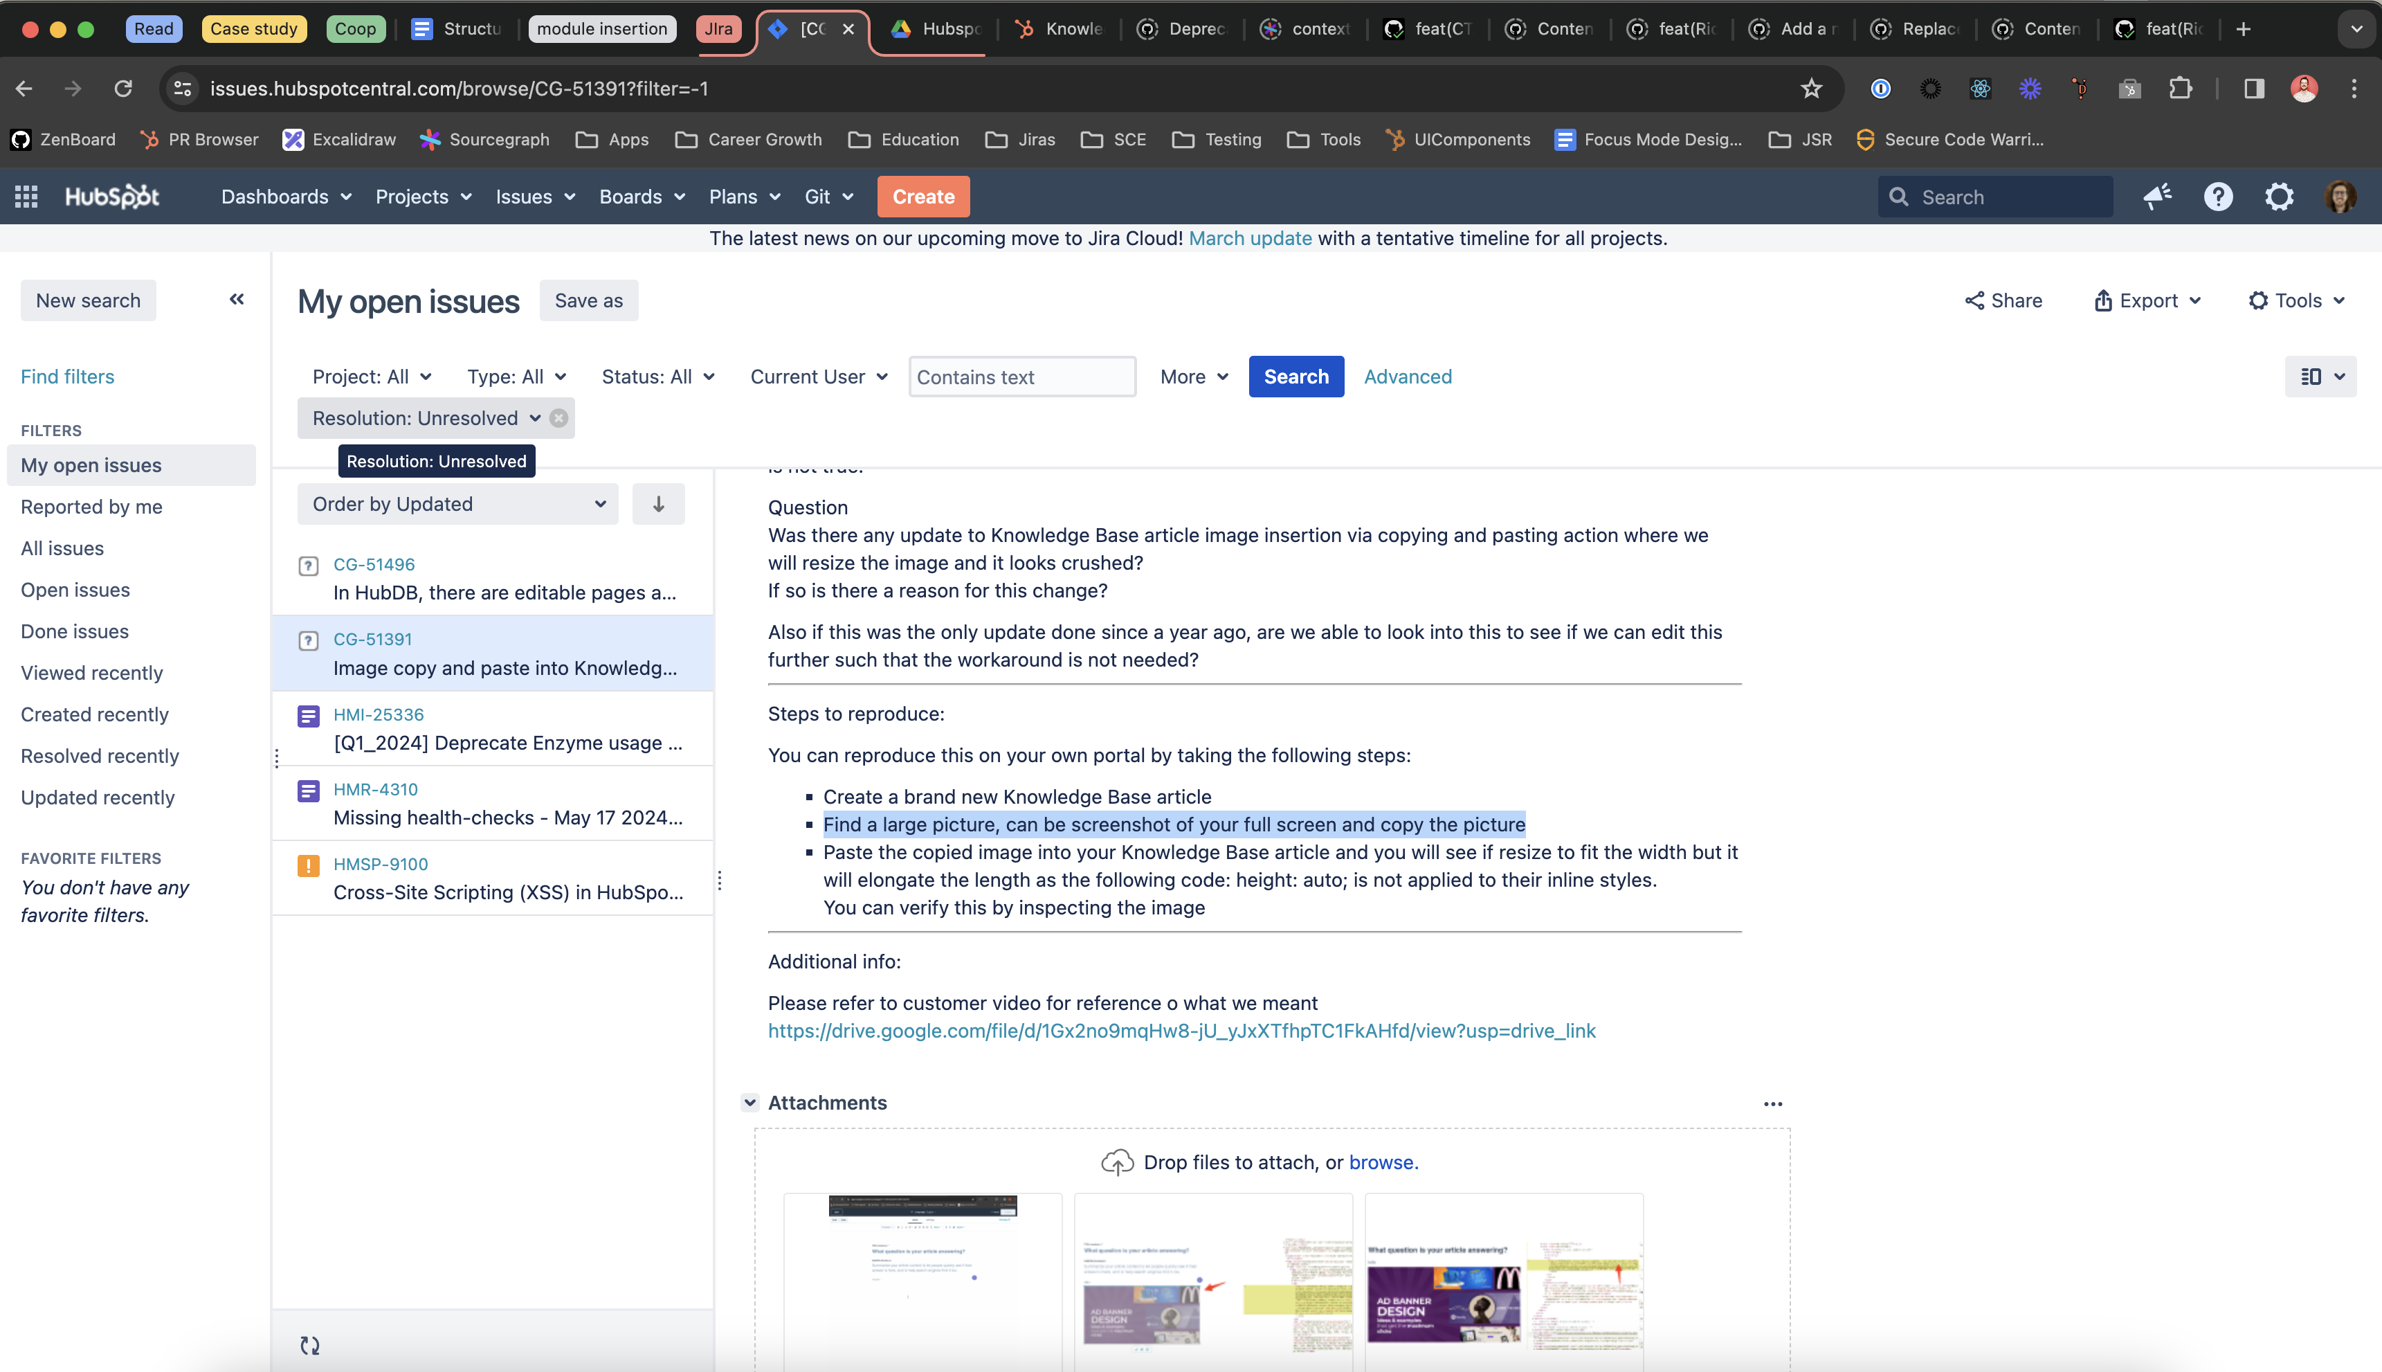Screen dimensions: 2382x1372
Task: Reverse sort order with down arrow
Action: [x=658, y=504]
